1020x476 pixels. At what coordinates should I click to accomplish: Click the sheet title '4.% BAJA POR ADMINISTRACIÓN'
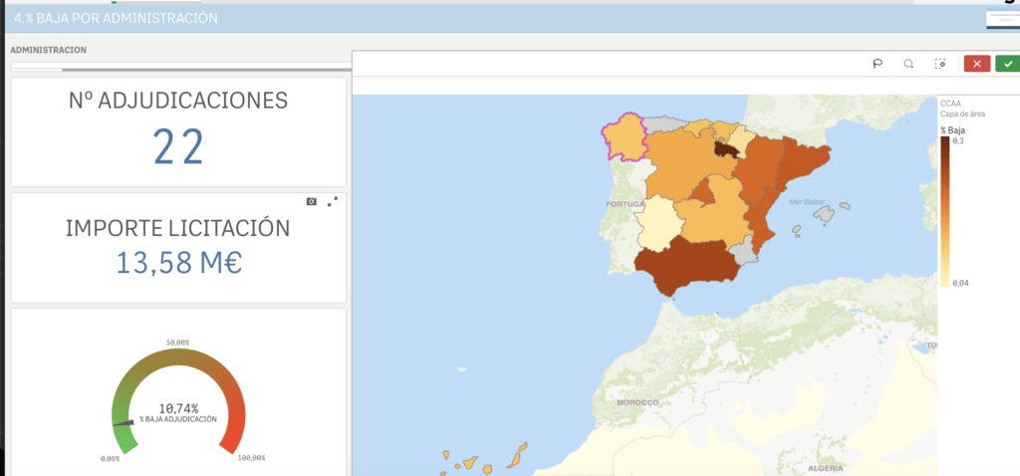pos(116,19)
